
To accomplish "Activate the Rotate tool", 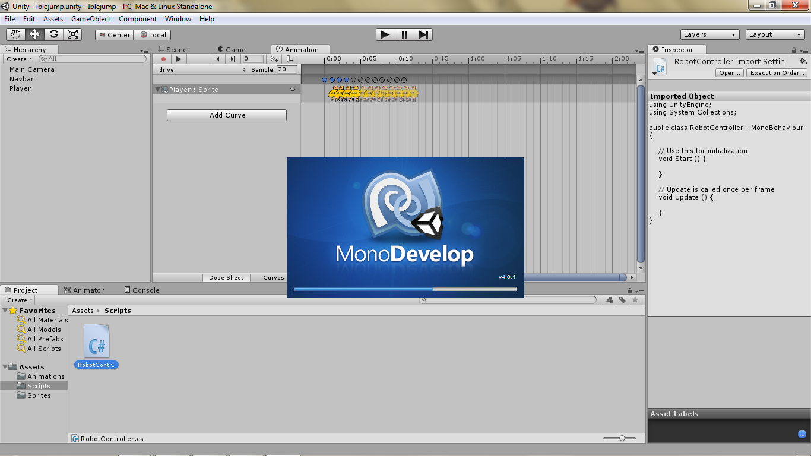I will (x=54, y=34).
